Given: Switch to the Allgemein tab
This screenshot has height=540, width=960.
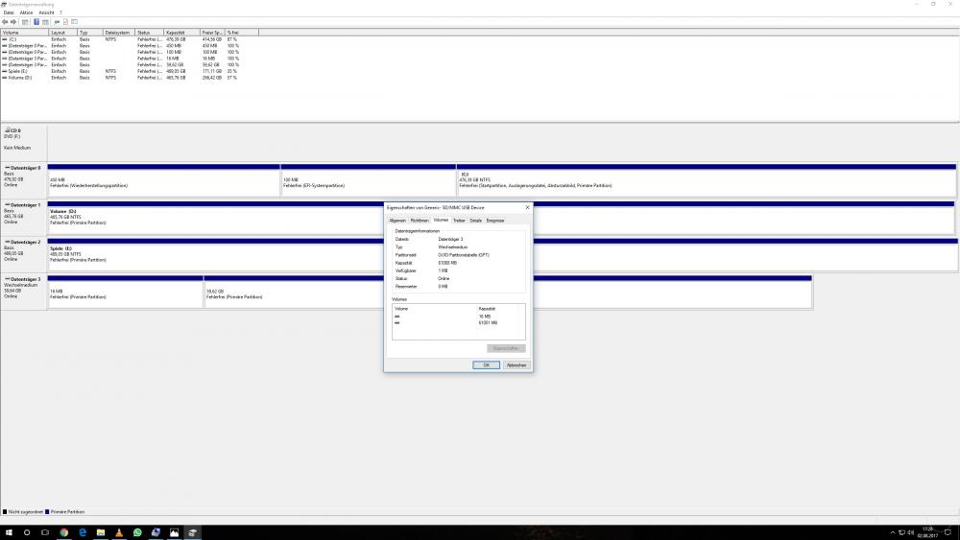Looking at the screenshot, I should [x=396, y=221].
